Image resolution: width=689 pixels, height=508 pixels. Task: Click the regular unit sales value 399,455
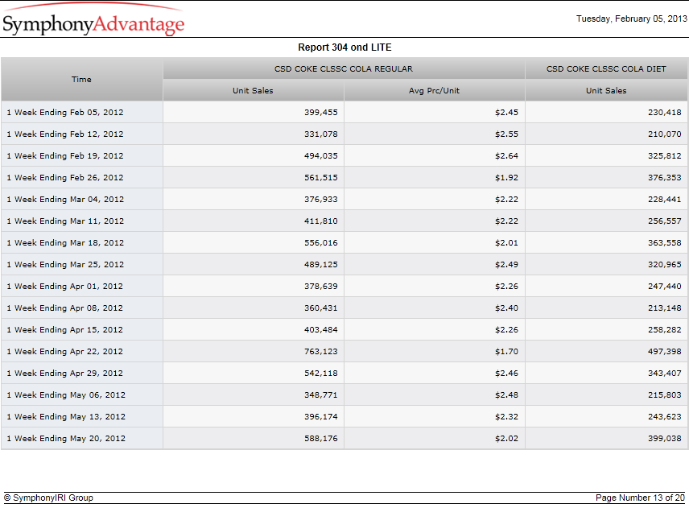coord(321,113)
